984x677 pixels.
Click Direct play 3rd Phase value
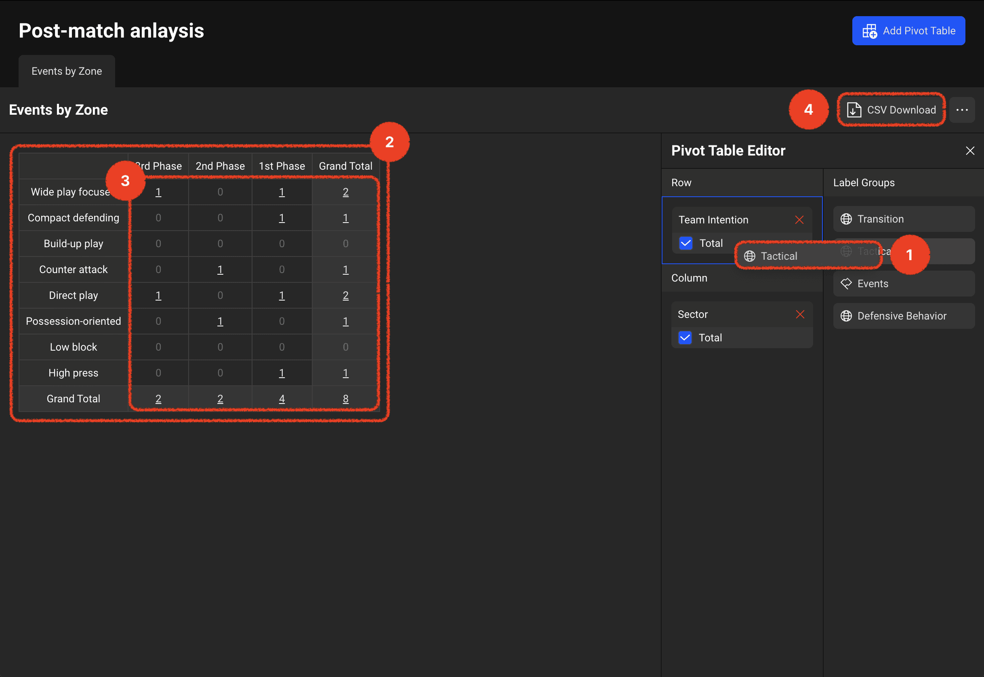pos(158,295)
